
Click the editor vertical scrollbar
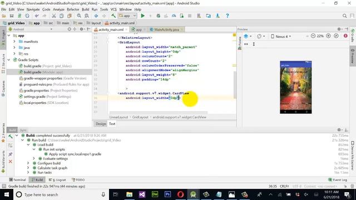pos(235,84)
